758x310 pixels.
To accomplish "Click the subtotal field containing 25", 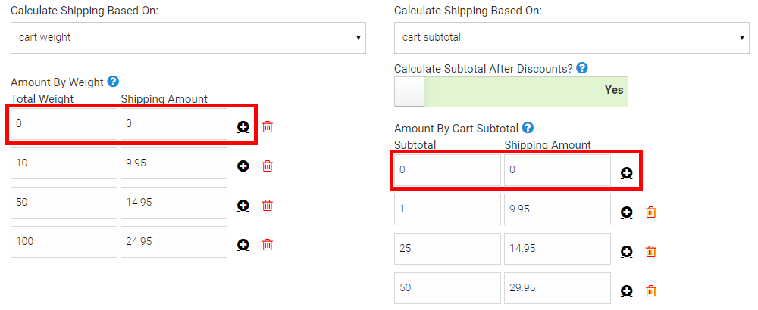I will pyautogui.click(x=447, y=249).
